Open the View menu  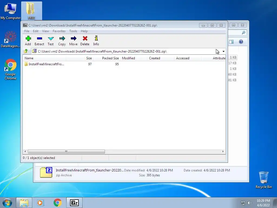[x=45, y=31]
